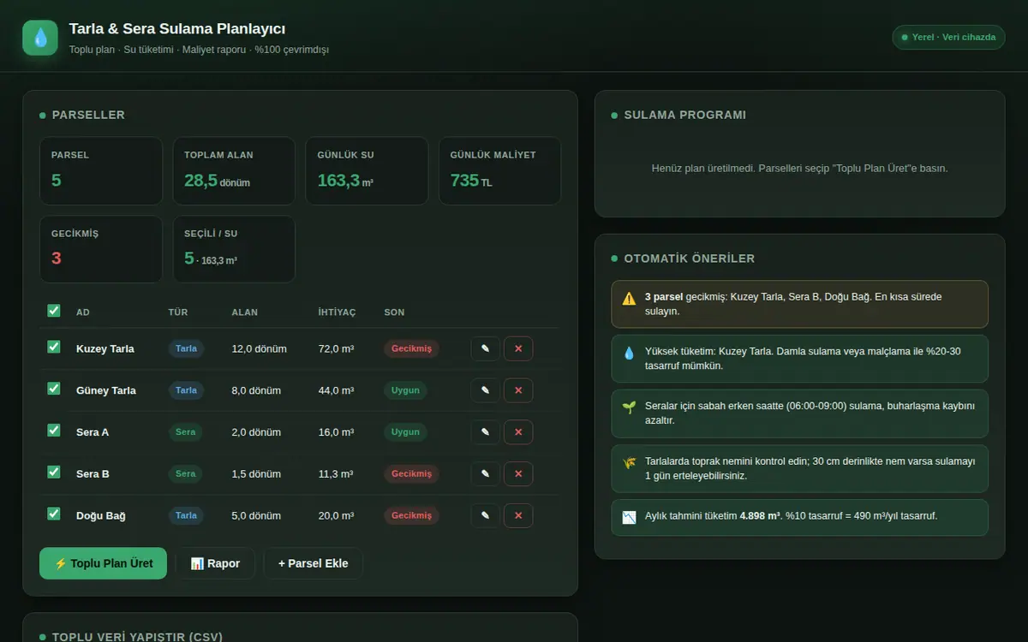Add a parcel with Parsel Ekle
Image resolution: width=1028 pixels, height=642 pixels.
(x=313, y=563)
